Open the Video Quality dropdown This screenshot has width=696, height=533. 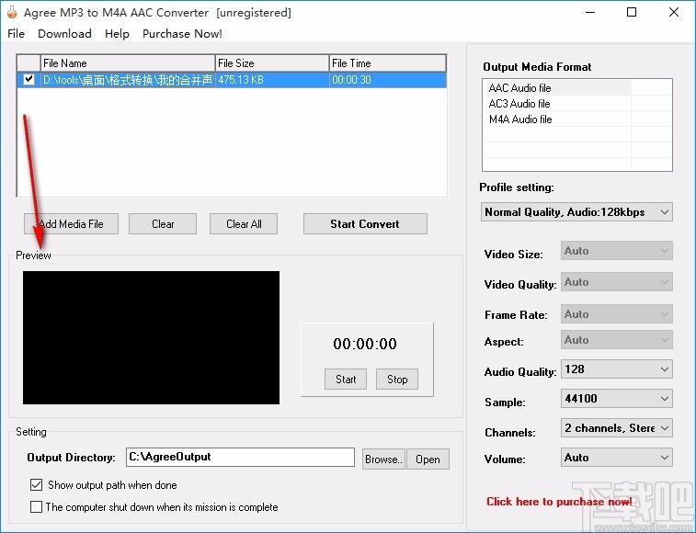(617, 282)
